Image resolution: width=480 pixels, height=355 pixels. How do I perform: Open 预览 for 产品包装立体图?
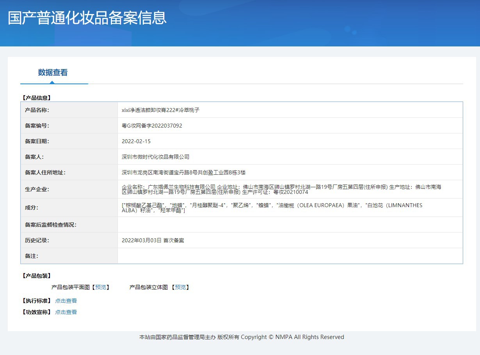180,287
